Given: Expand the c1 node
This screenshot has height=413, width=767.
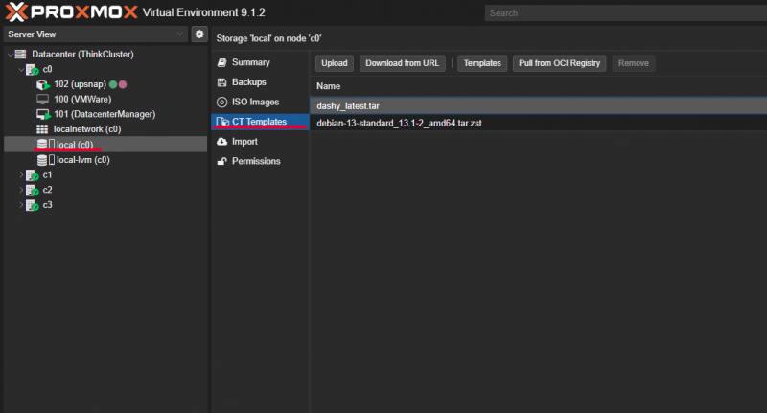Looking at the screenshot, I should 22,175.
